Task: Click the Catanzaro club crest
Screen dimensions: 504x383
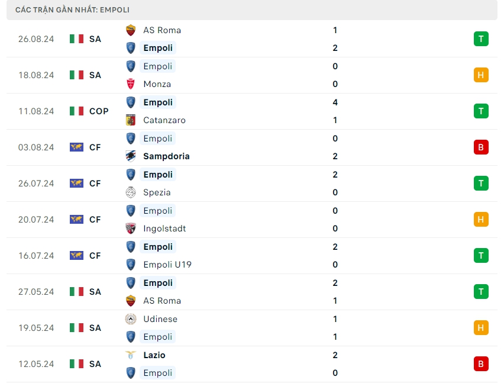Action: coord(131,120)
